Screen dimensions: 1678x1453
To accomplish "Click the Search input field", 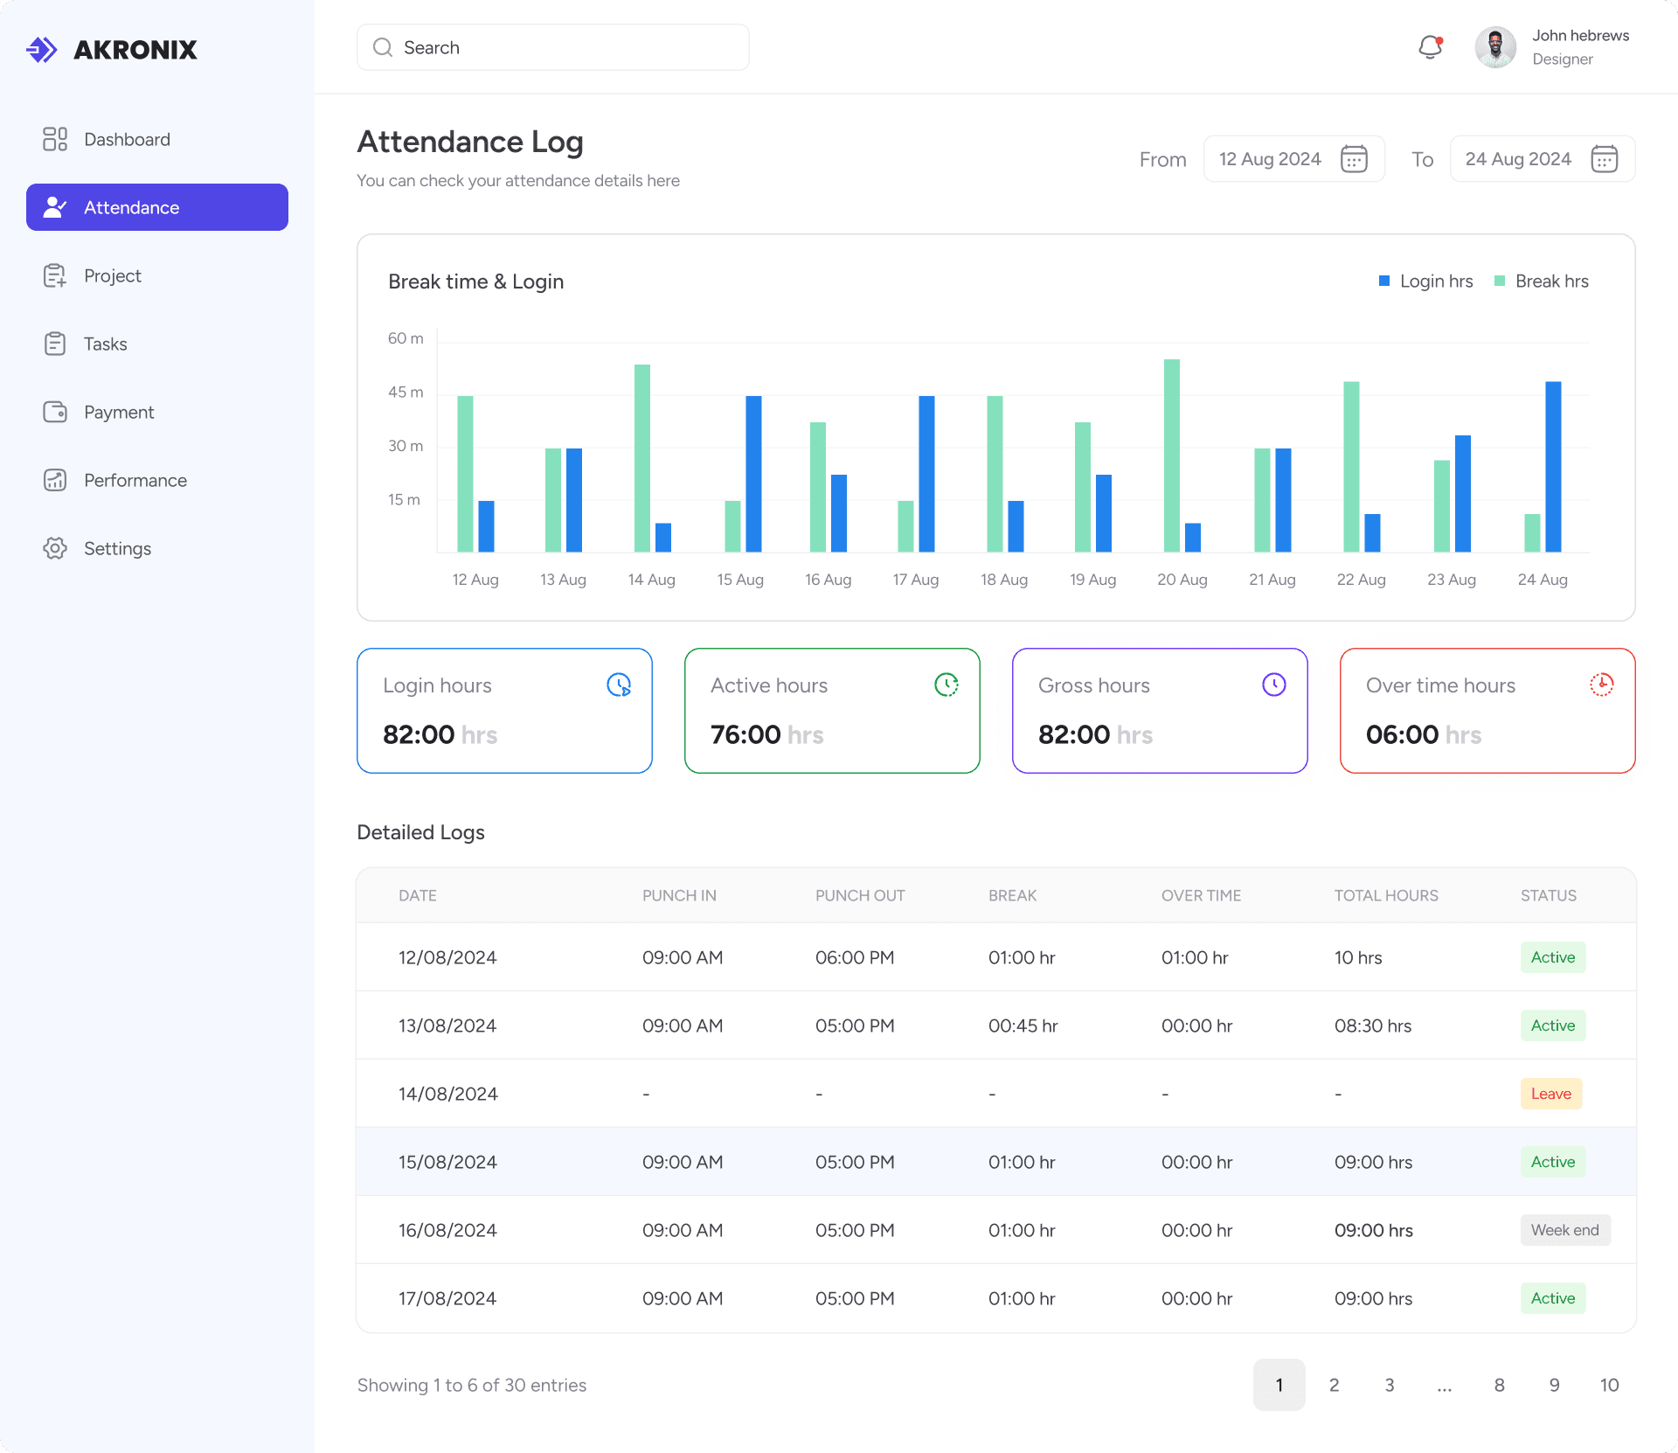I will 552,47.
